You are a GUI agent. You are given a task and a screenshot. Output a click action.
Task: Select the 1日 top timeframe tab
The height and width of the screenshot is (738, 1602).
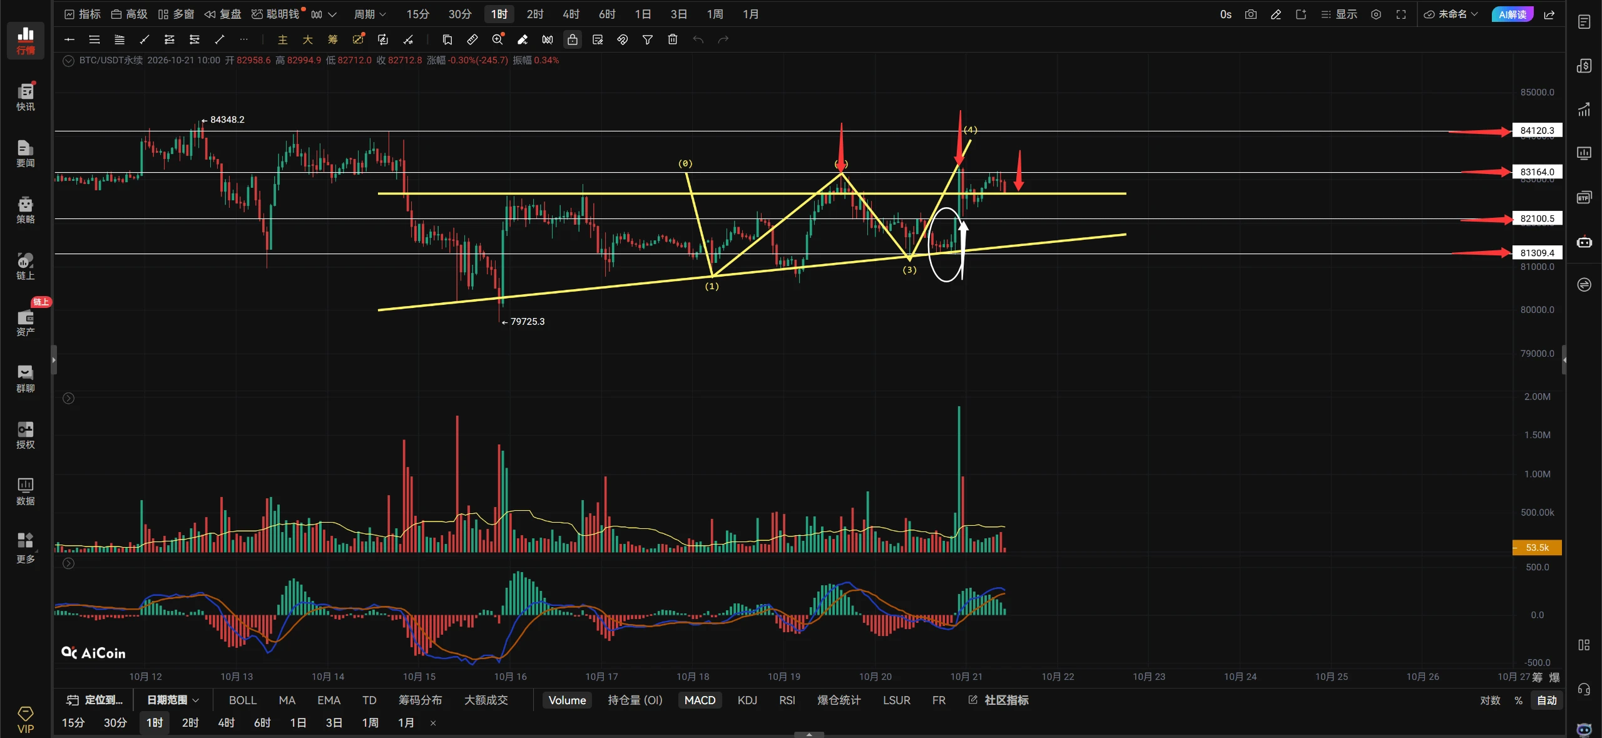tap(643, 14)
